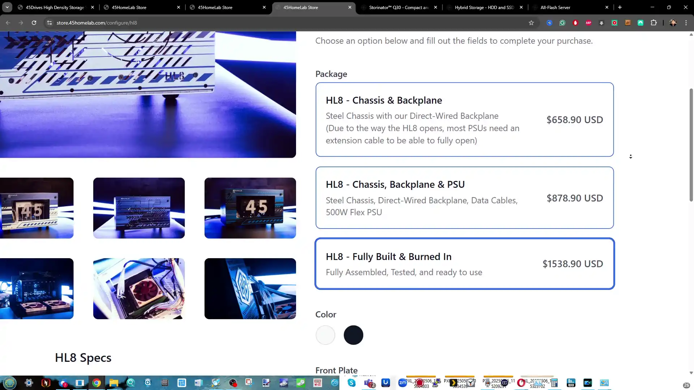Open the tab search dropdown arrow
Viewport: 694px width, 390px height.
7,7
